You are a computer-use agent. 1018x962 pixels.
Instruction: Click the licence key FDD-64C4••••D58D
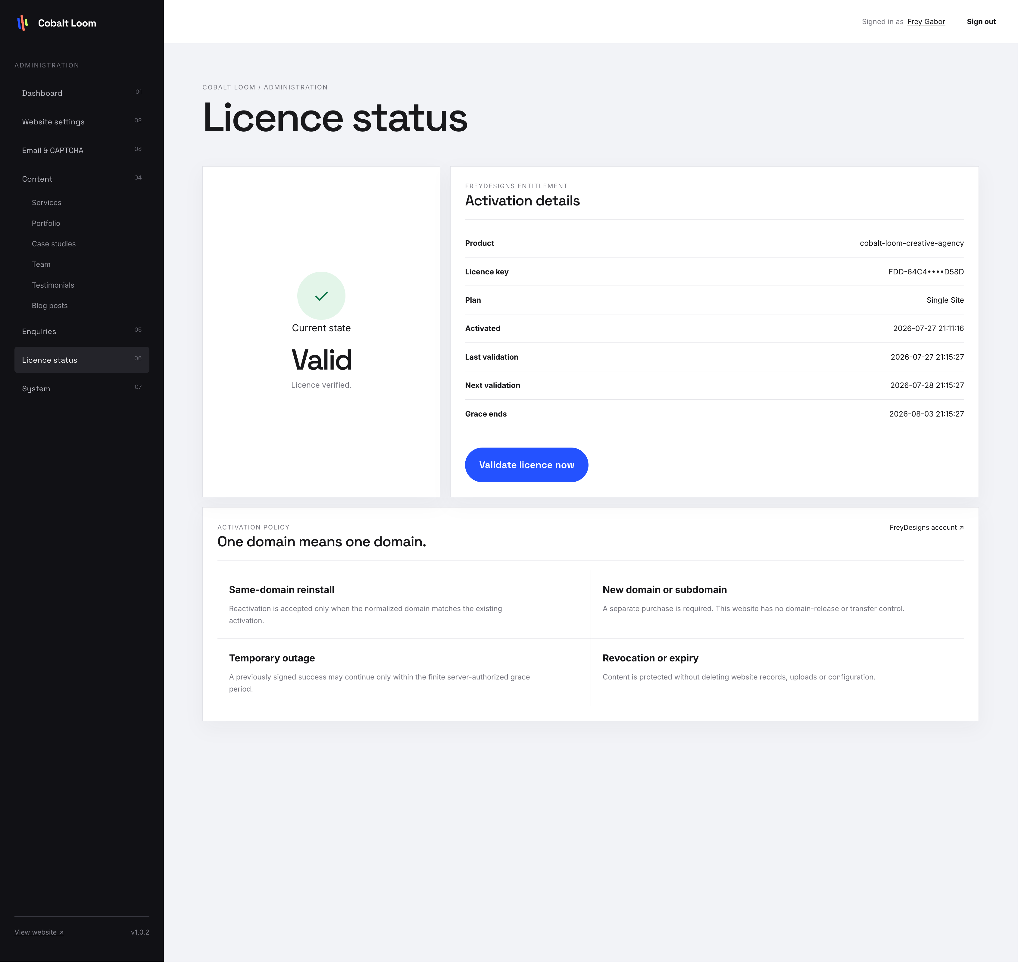point(926,272)
